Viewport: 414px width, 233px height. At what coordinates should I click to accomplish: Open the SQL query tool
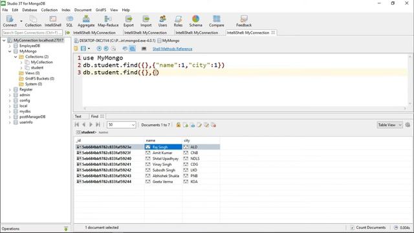pyautogui.click(x=69, y=21)
